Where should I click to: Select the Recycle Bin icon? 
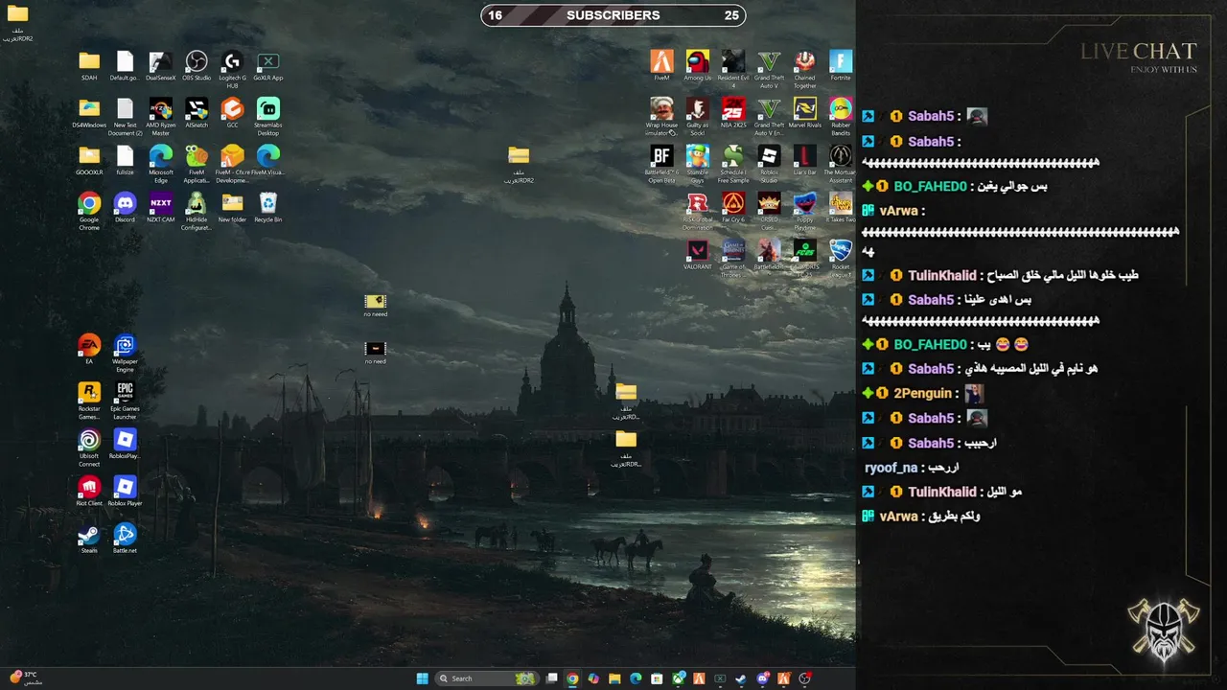tap(268, 207)
